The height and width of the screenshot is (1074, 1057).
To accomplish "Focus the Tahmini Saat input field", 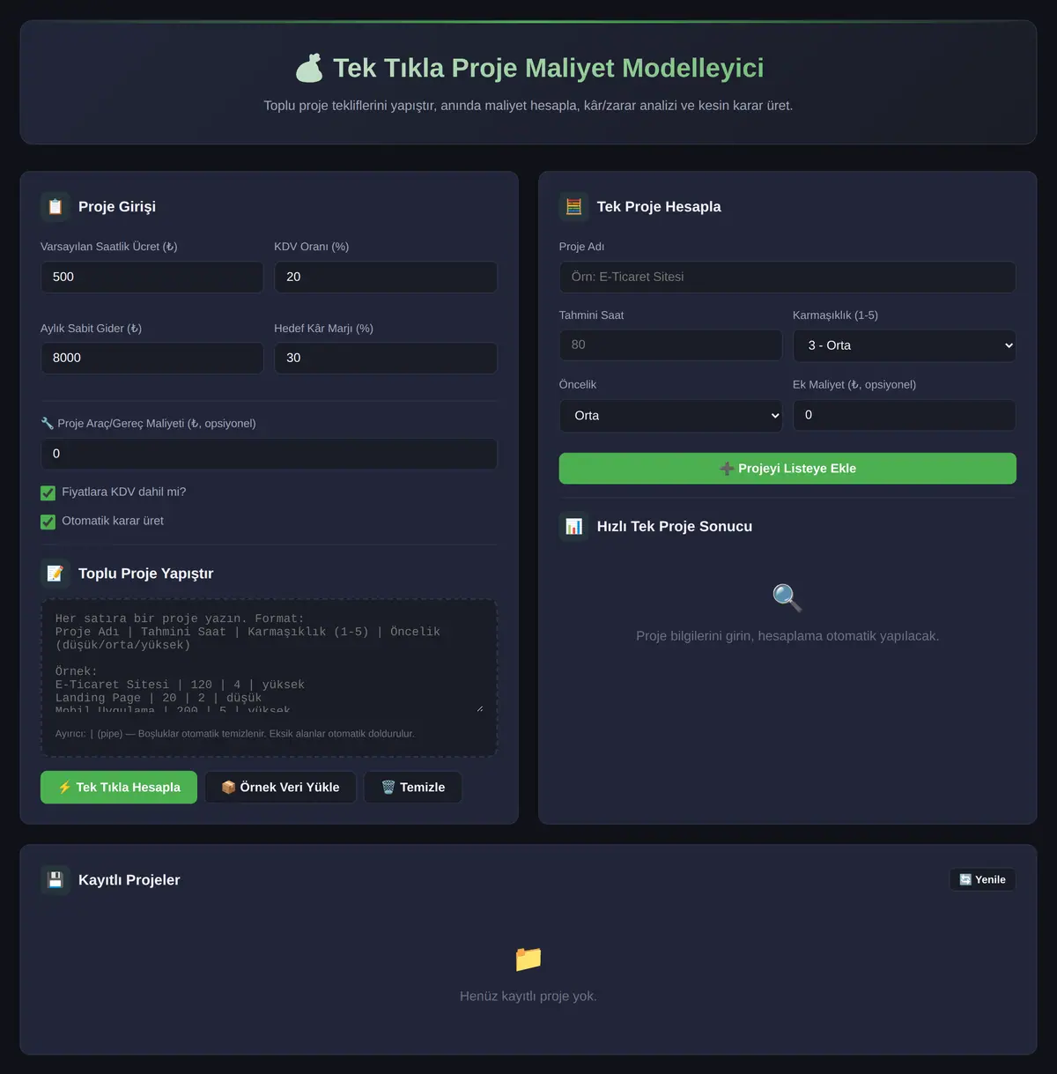I will click(670, 345).
